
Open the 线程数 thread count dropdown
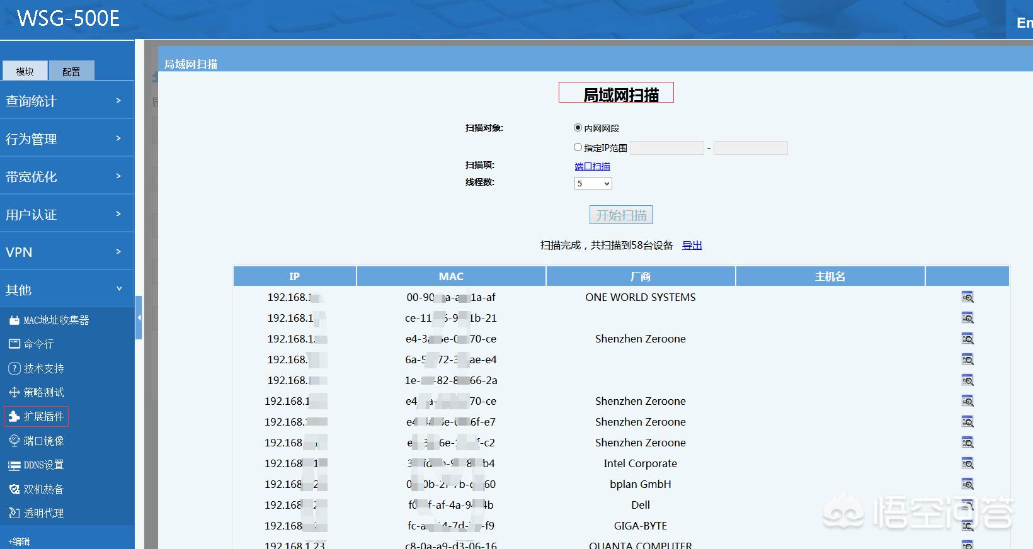[x=593, y=183]
